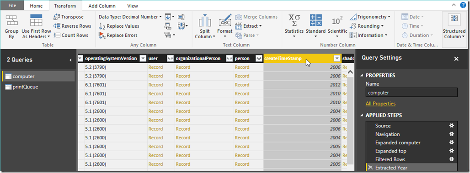This screenshot has height=173, width=470.
Task: Open the Extract dropdown
Action: coord(249,26)
